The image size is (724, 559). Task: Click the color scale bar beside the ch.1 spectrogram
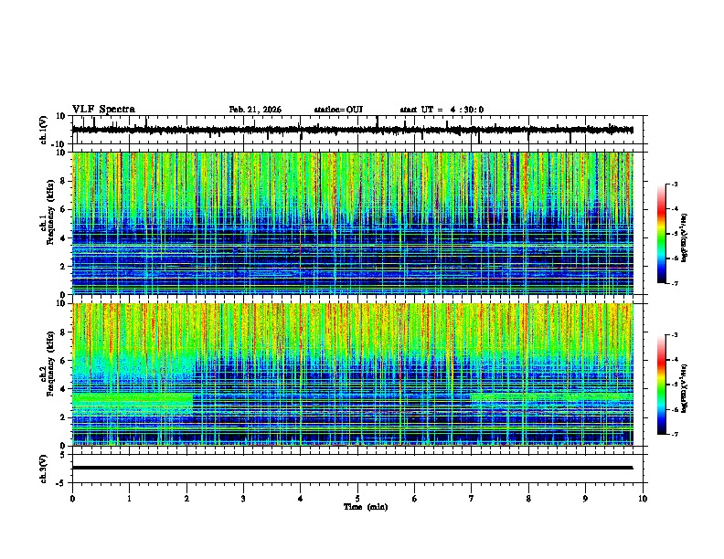point(662,234)
